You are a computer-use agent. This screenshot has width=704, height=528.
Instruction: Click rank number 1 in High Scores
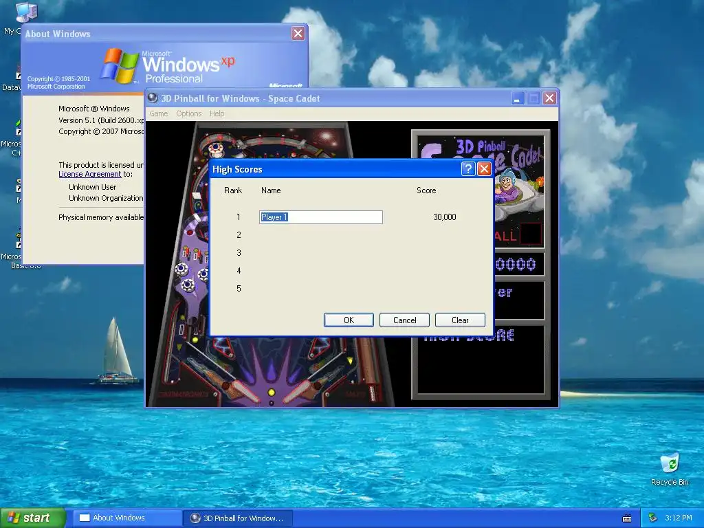(x=239, y=217)
